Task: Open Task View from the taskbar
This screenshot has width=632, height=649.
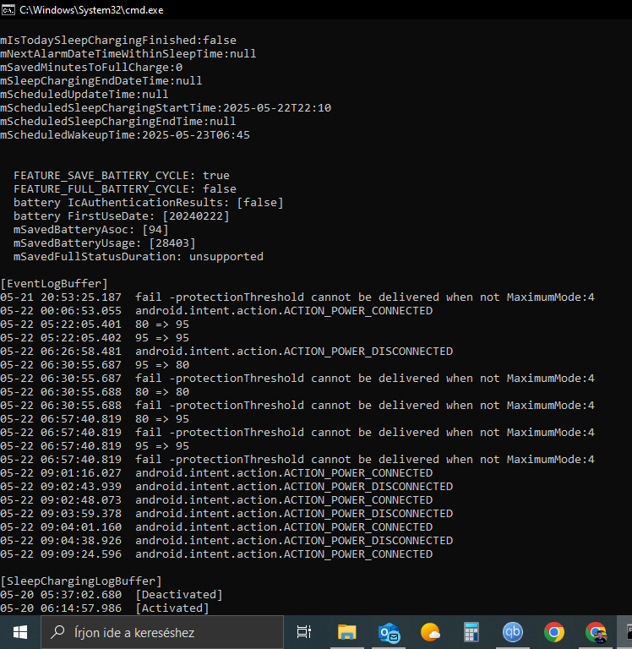Action: pyautogui.click(x=304, y=632)
